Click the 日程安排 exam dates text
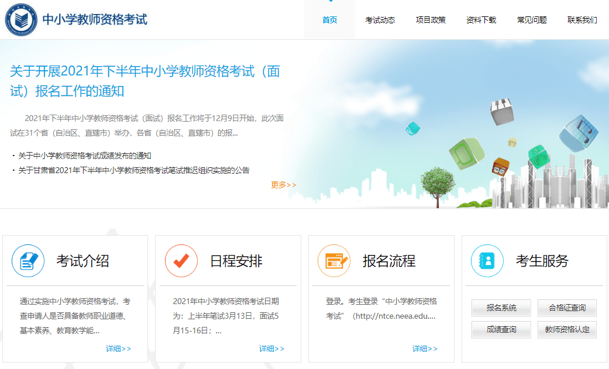This screenshot has height=369, width=609. pos(226,316)
